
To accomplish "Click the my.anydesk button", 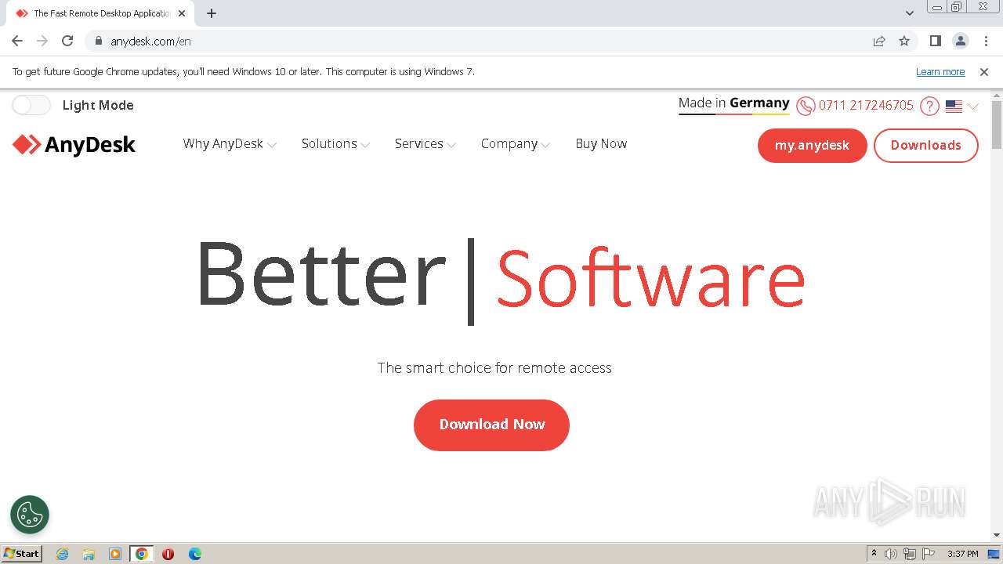I will coord(812,146).
